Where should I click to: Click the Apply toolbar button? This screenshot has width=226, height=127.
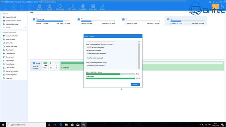6,7
